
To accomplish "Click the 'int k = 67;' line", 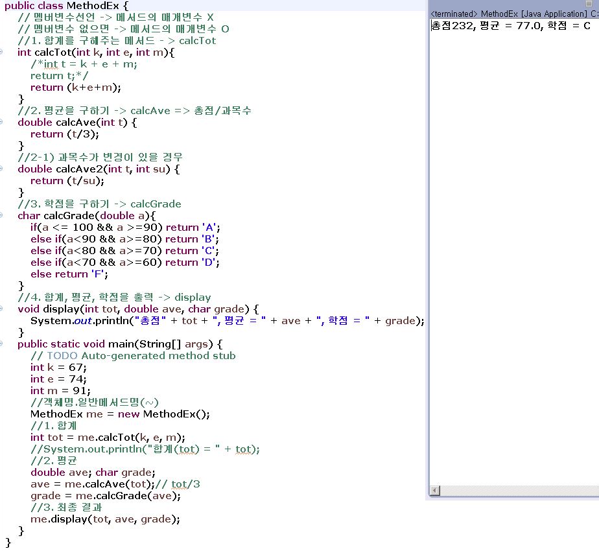I will [58, 367].
